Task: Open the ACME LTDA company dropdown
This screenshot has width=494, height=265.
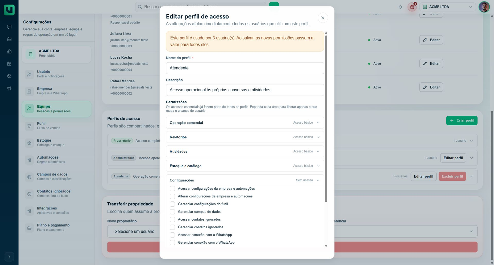Action: click(x=447, y=7)
